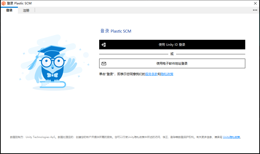This screenshot has width=260, height=154.
Task: Open the 隐私政策 link under login buttons
Action: [167, 74]
